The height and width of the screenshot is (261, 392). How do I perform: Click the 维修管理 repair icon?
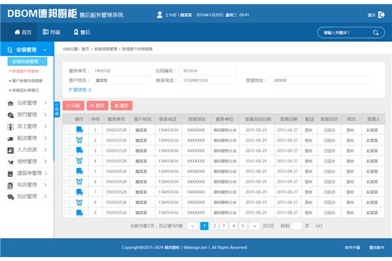pyautogui.click(x=10, y=162)
